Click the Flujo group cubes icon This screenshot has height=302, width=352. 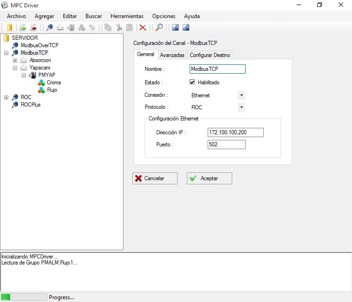click(41, 90)
